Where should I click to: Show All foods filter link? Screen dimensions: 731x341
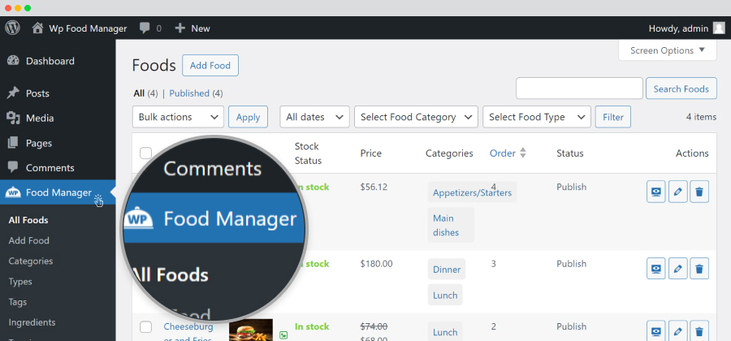click(139, 93)
